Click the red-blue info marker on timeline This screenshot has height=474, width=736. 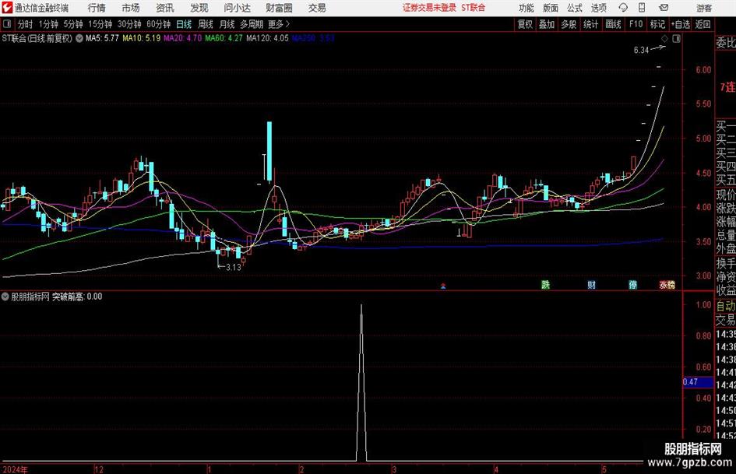(443, 286)
